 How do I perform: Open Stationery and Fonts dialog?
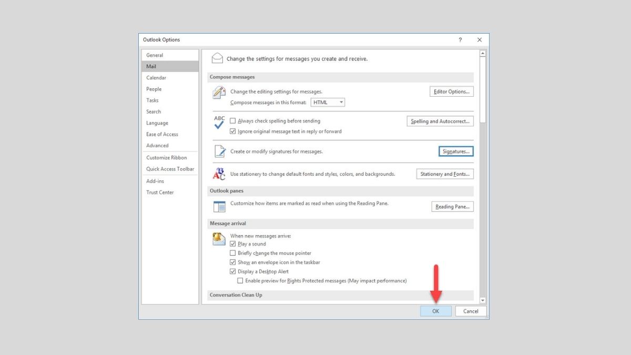coord(445,174)
